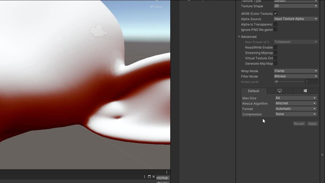Click the collapsed panel arrow on the right edge
The image size is (325, 183).
click(323, 155)
